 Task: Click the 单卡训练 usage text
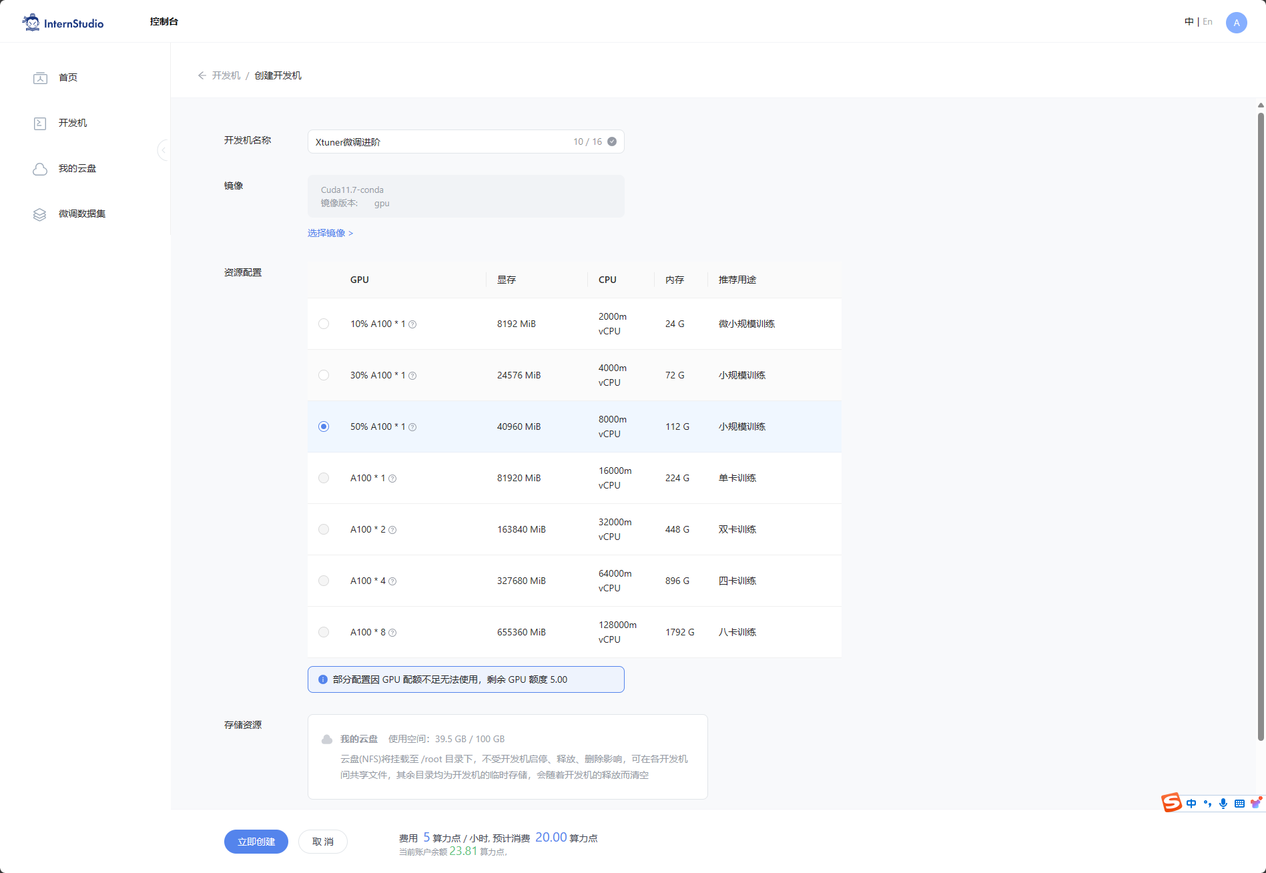pyautogui.click(x=737, y=478)
